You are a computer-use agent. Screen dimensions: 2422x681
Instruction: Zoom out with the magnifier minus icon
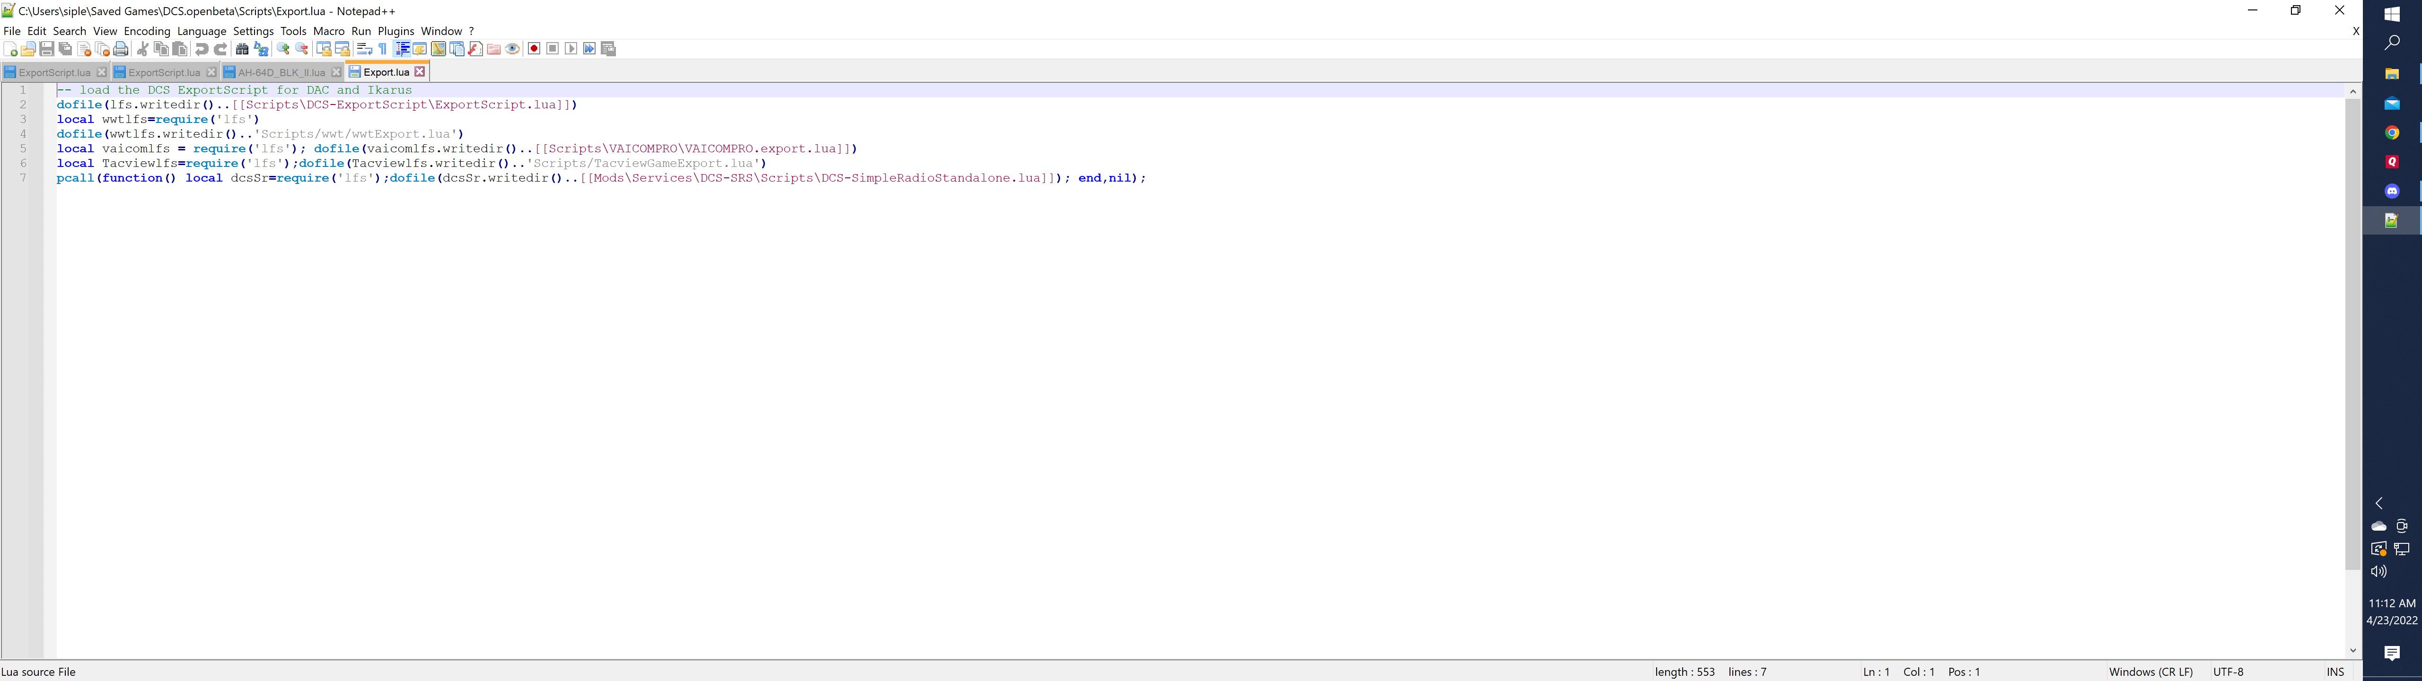pyautogui.click(x=302, y=49)
